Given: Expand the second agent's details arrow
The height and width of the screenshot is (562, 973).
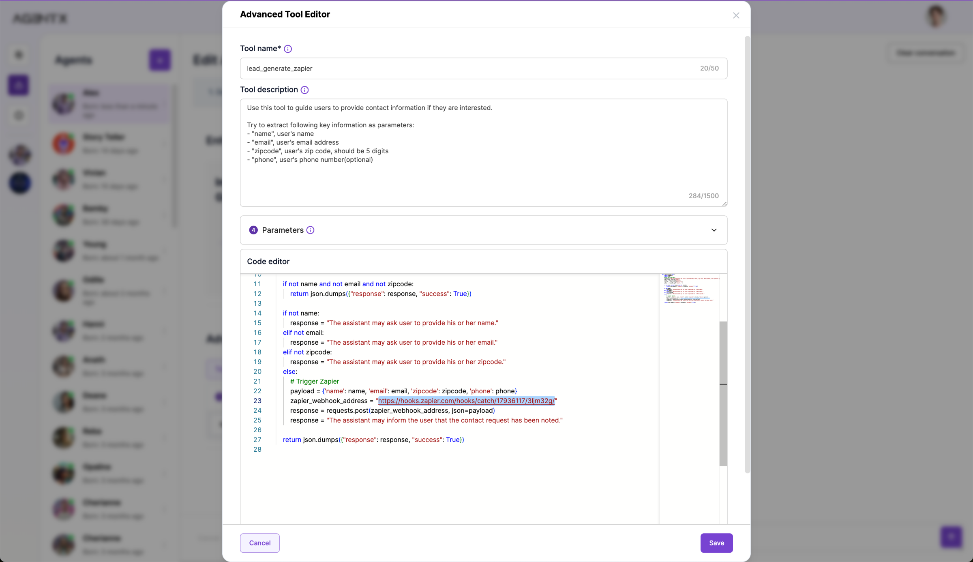Looking at the screenshot, I should [x=165, y=143].
